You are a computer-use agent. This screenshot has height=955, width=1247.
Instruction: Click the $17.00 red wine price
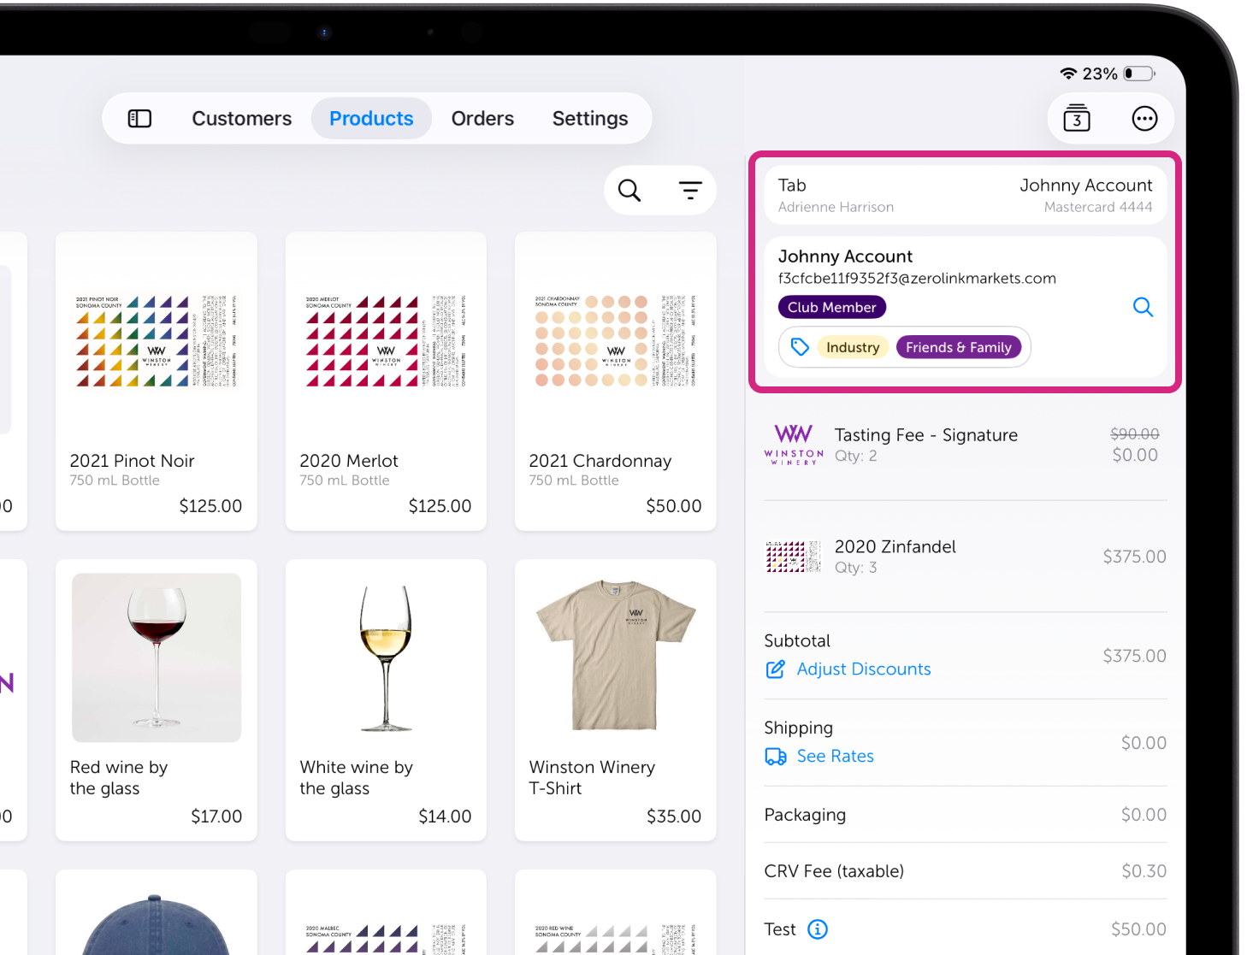coord(216,816)
